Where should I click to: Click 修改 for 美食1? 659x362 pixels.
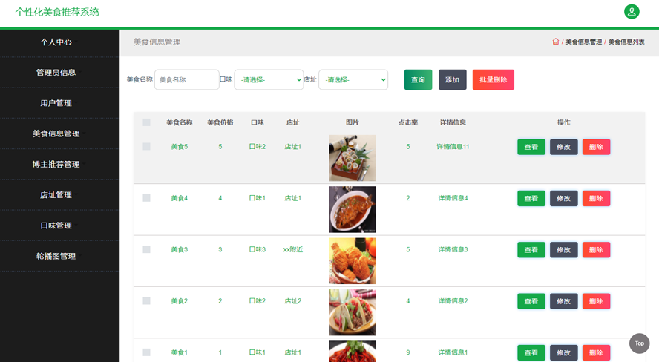point(563,352)
